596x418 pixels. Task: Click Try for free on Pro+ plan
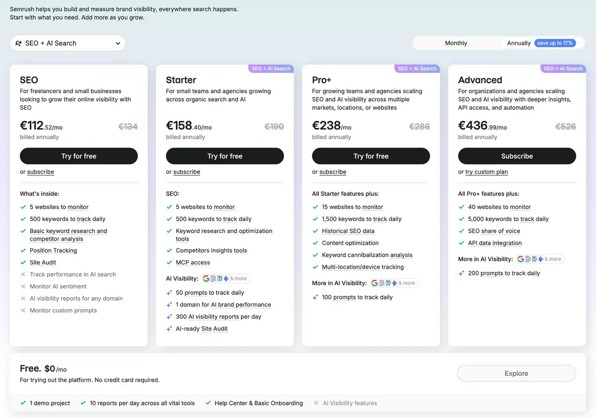click(371, 156)
